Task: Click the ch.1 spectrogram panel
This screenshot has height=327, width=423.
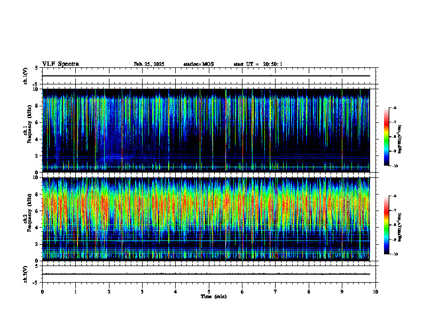Action: click(x=206, y=130)
